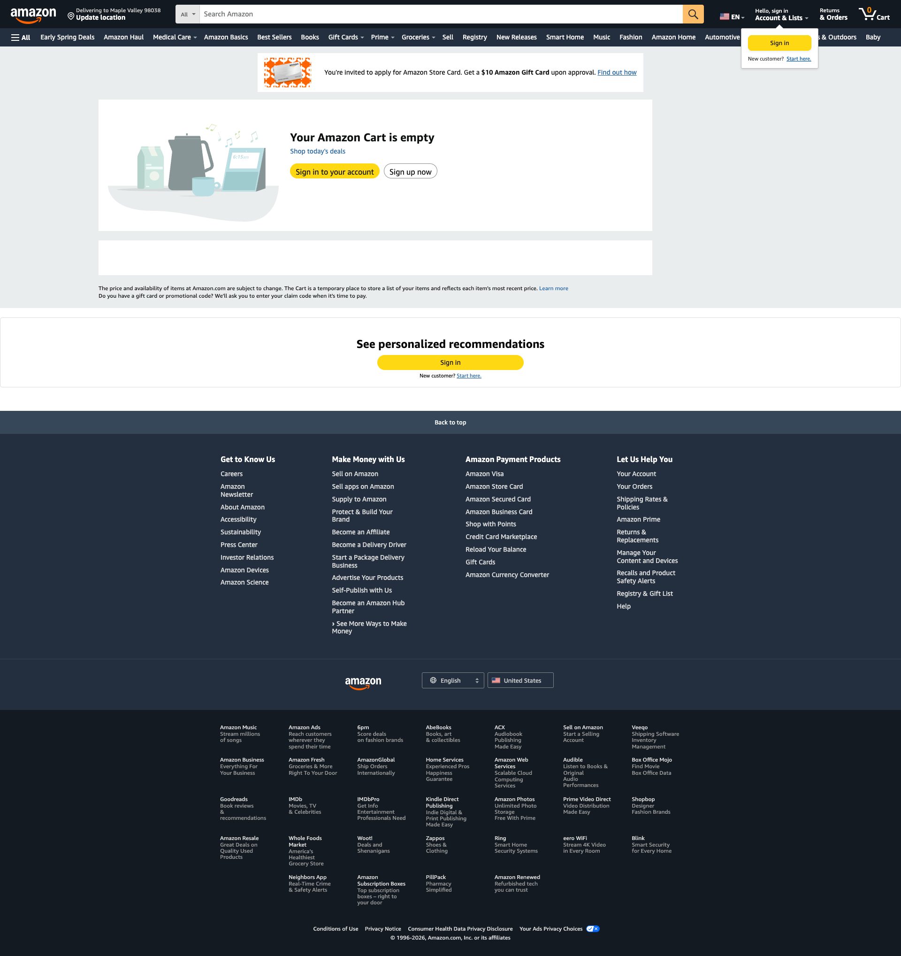
Task: Click the AdChoices icon near privacy choices
Action: [x=593, y=929]
